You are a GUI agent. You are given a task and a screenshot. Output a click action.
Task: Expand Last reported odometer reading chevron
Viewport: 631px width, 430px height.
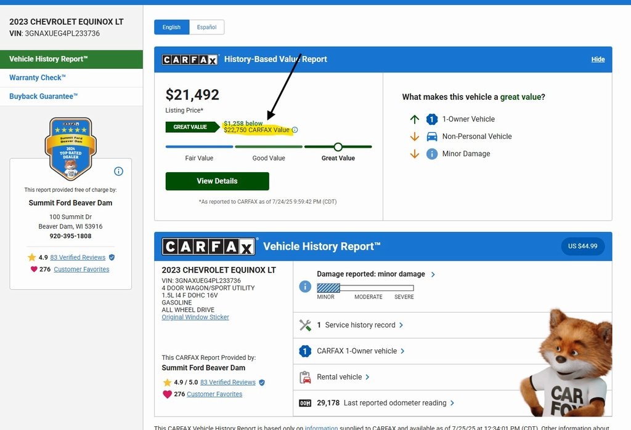tap(452, 403)
